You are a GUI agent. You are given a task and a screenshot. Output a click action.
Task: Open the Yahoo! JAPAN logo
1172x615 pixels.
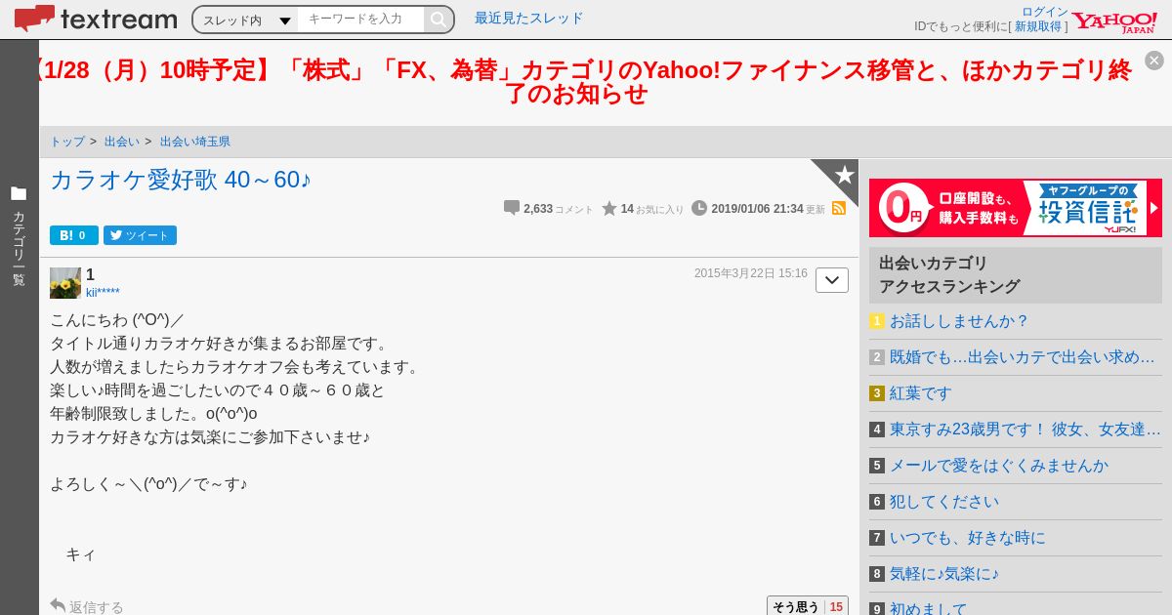[1114, 21]
